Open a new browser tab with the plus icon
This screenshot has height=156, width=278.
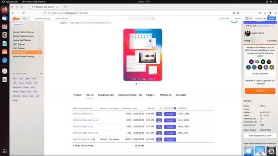click(65, 7)
